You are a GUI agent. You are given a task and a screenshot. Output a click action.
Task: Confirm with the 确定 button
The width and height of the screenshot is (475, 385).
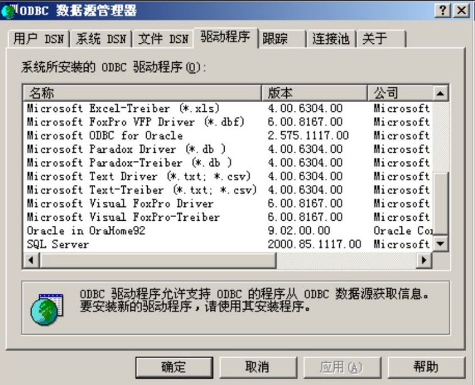pyautogui.click(x=174, y=367)
